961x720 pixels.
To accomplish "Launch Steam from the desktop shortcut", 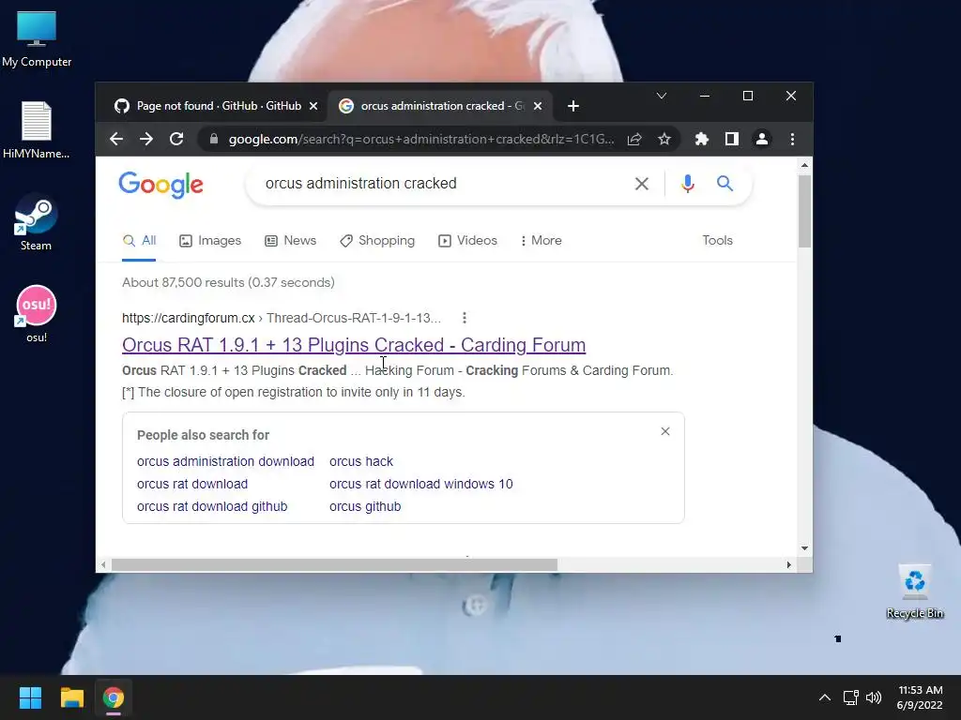I will [36, 222].
